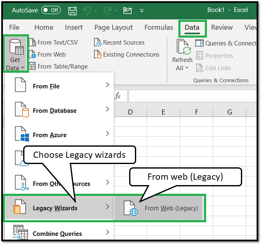
Task: Expand the Combine Queries submenu arrow
Action: pos(108,232)
